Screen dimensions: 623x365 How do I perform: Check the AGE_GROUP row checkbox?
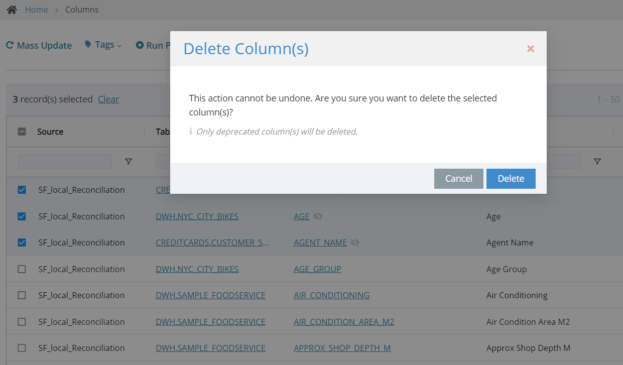point(22,269)
